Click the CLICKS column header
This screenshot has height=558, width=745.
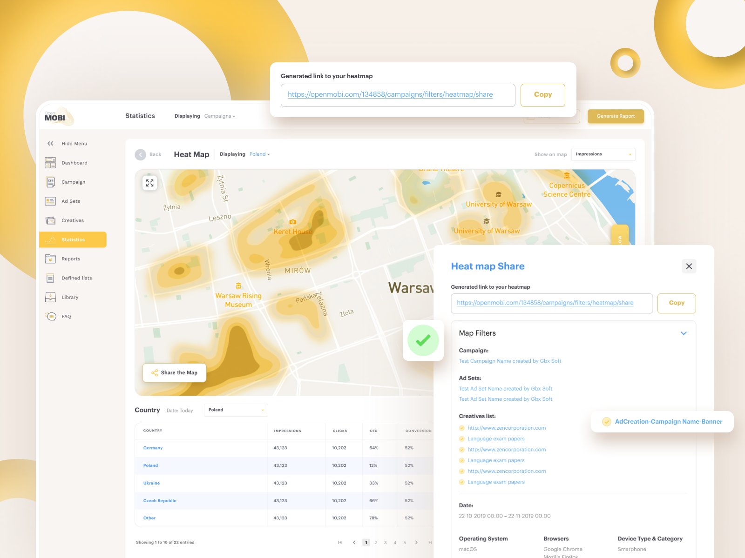click(340, 431)
